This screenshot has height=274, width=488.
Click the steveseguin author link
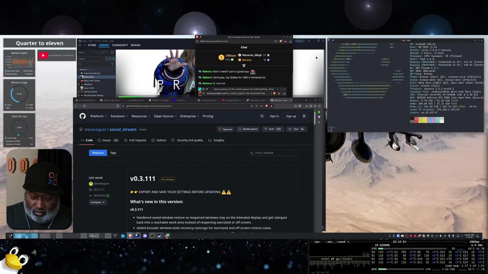tap(101, 183)
